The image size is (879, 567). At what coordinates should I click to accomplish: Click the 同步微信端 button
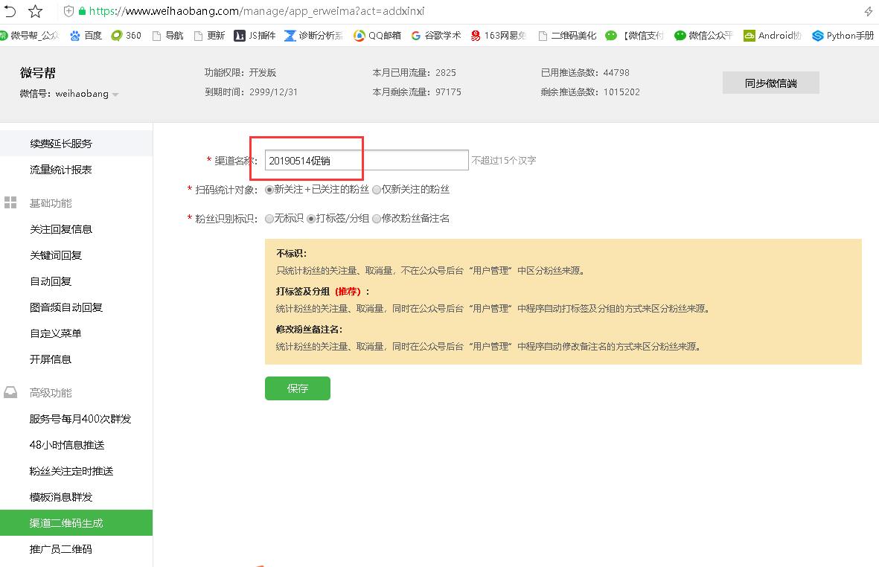tap(771, 83)
